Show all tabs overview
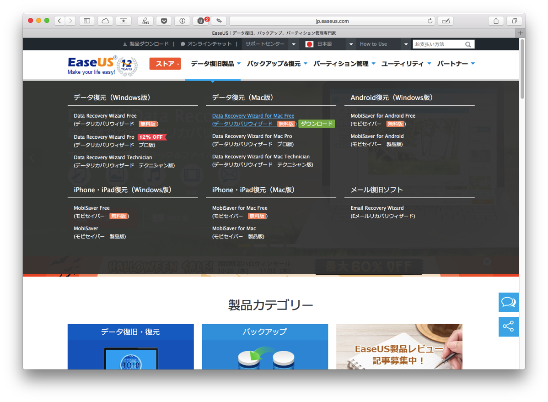Image resolution: width=548 pixels, height=402 pixels. (x=515, y=21)
